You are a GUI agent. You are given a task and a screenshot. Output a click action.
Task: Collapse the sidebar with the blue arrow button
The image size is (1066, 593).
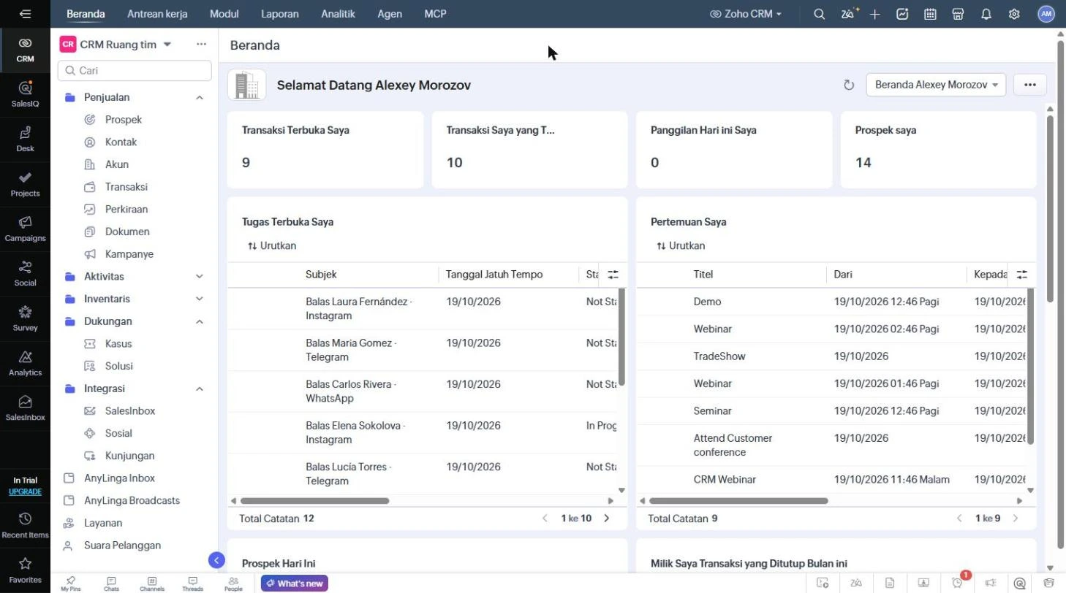click(216, 560)
